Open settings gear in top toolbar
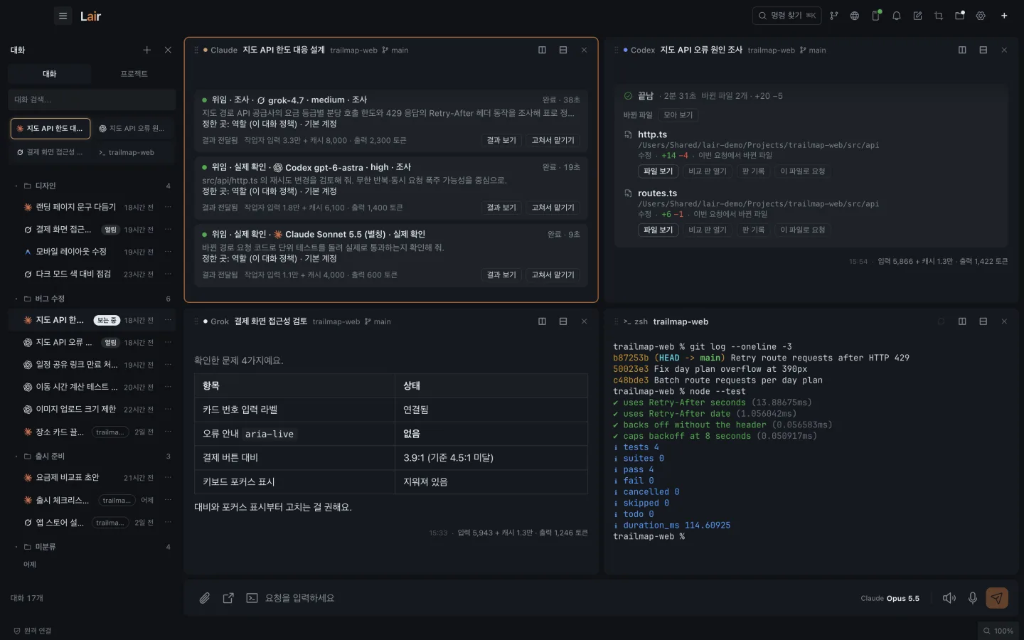This screenshot has width=1024, height=640. [x=981, y=16]
